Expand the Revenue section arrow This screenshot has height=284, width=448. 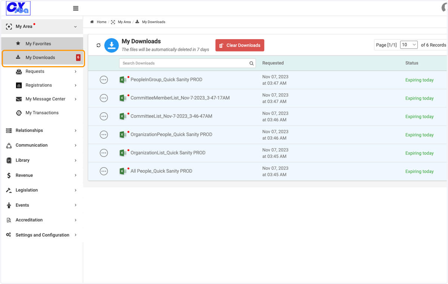pos(75,175)
